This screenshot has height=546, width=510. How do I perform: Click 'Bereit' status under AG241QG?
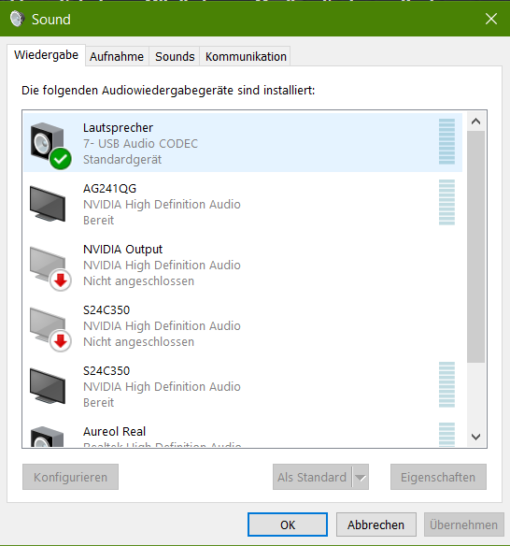(x=98, y=220)
